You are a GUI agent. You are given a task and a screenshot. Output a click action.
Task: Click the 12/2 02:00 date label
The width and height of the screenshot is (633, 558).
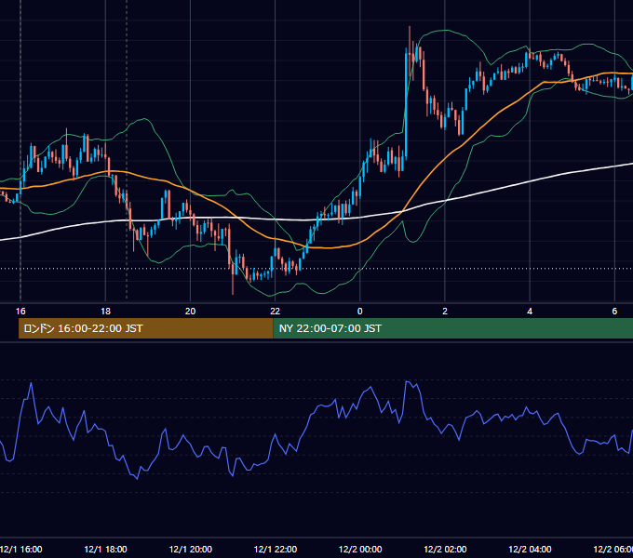445,550
